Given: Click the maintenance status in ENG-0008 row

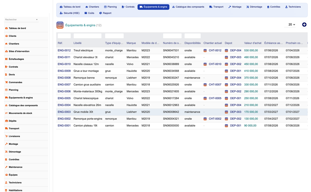Looking at the screenshot, I should (192, 78).
